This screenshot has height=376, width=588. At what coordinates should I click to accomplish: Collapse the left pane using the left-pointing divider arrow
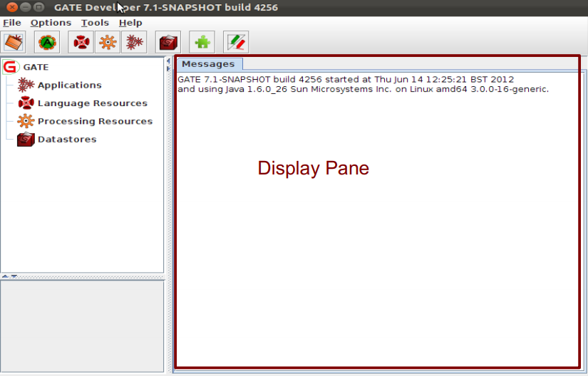(x=168, y=61)
